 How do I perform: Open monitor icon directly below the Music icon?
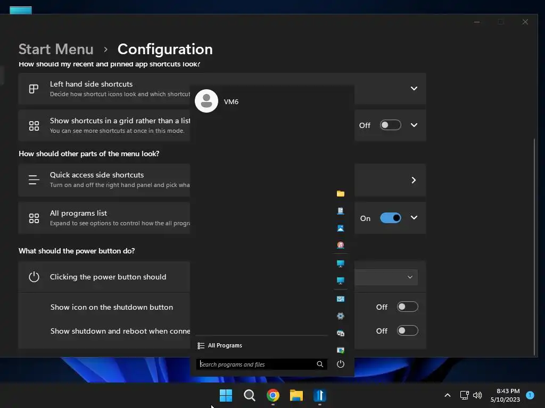click(340, 263)
